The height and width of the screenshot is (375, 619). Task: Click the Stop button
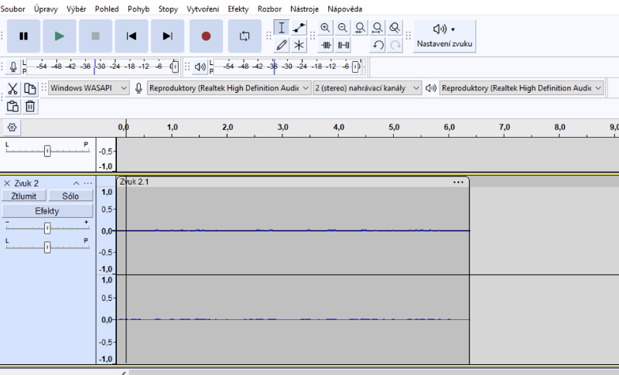click(95, 36)
